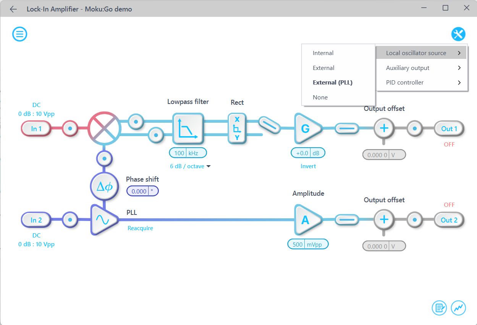The height and width of the screenshot is (325, 477).
Task: Click probe point after In 1
Action: (x=70, y=128)
